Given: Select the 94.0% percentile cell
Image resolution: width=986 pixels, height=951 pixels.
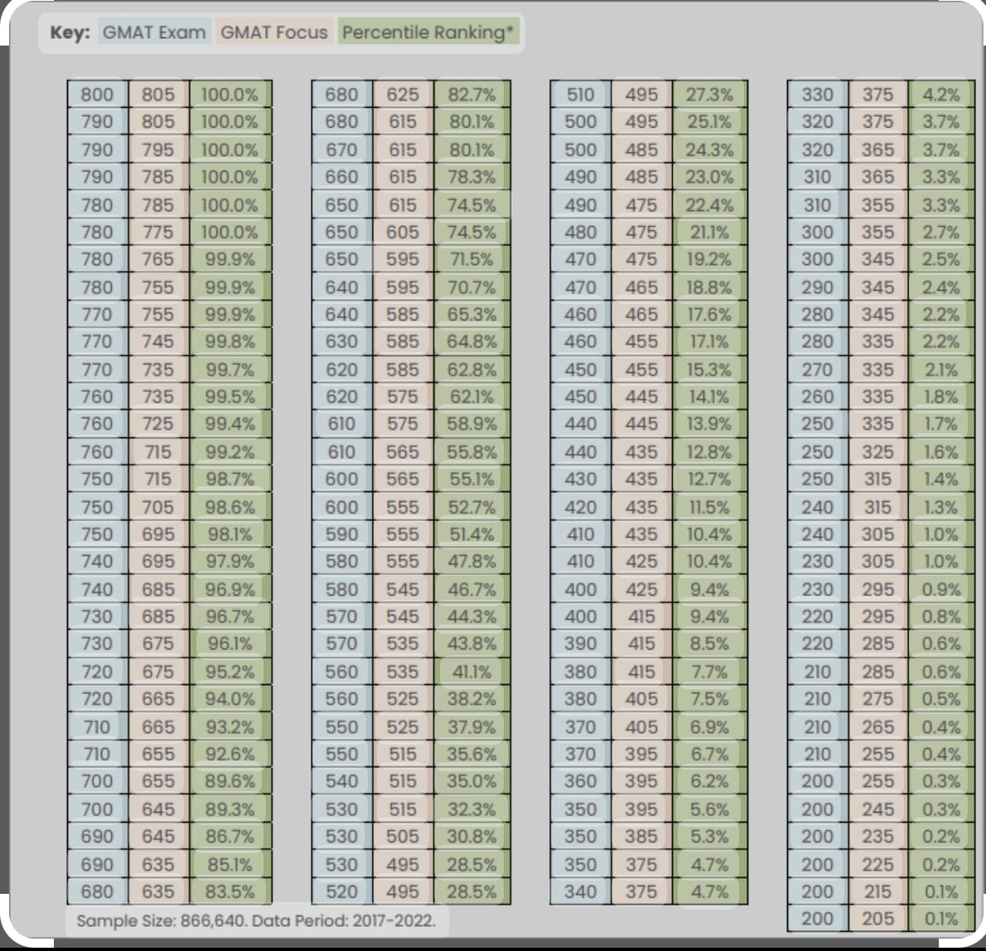Looking at the screenshot, I should [230, 699].
